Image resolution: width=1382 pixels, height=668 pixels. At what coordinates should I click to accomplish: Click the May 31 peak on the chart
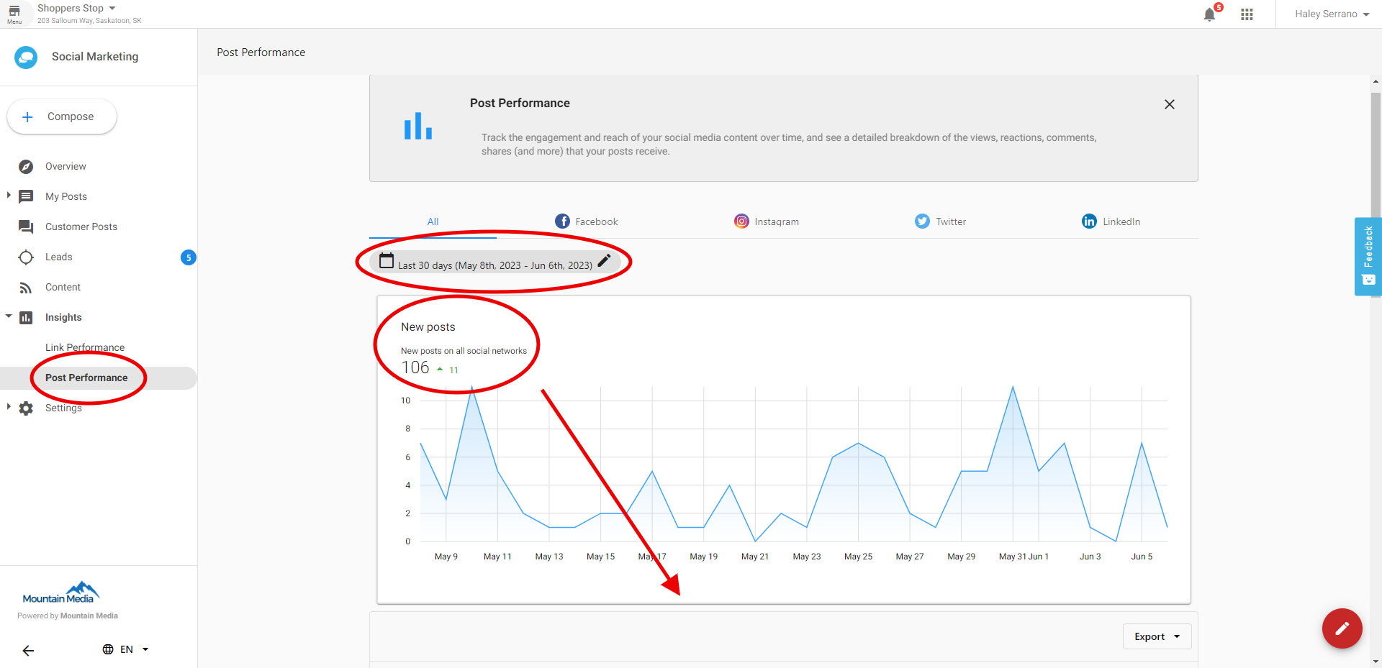click(x=1013, y=388)
